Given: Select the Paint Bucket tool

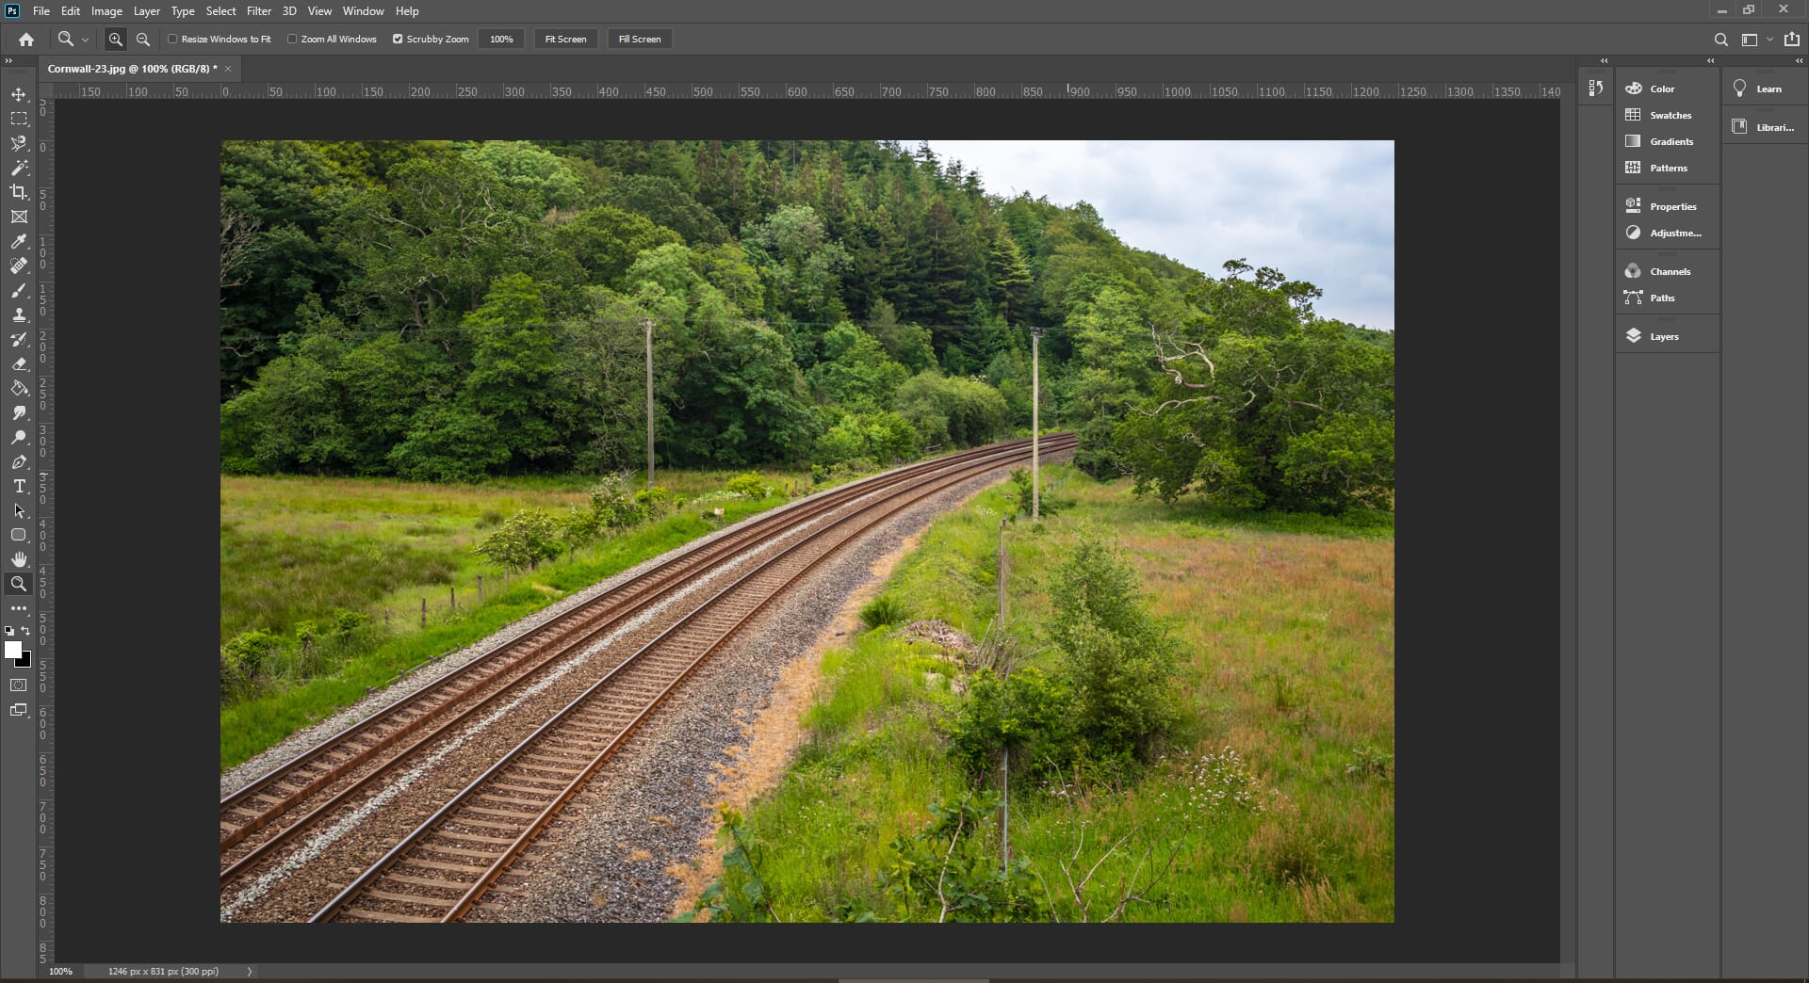Looking at the screenshot, I should tap(19, 388).
